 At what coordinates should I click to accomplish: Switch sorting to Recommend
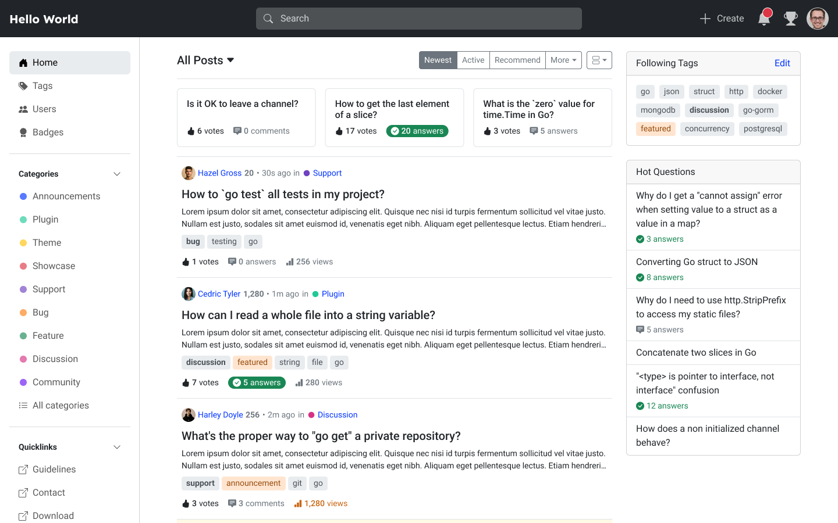click(517, 60)
